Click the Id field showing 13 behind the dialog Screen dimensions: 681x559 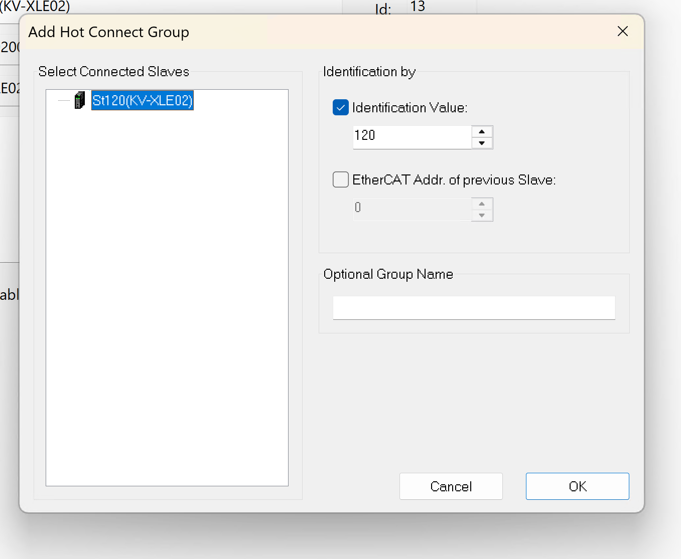[418, 7]
